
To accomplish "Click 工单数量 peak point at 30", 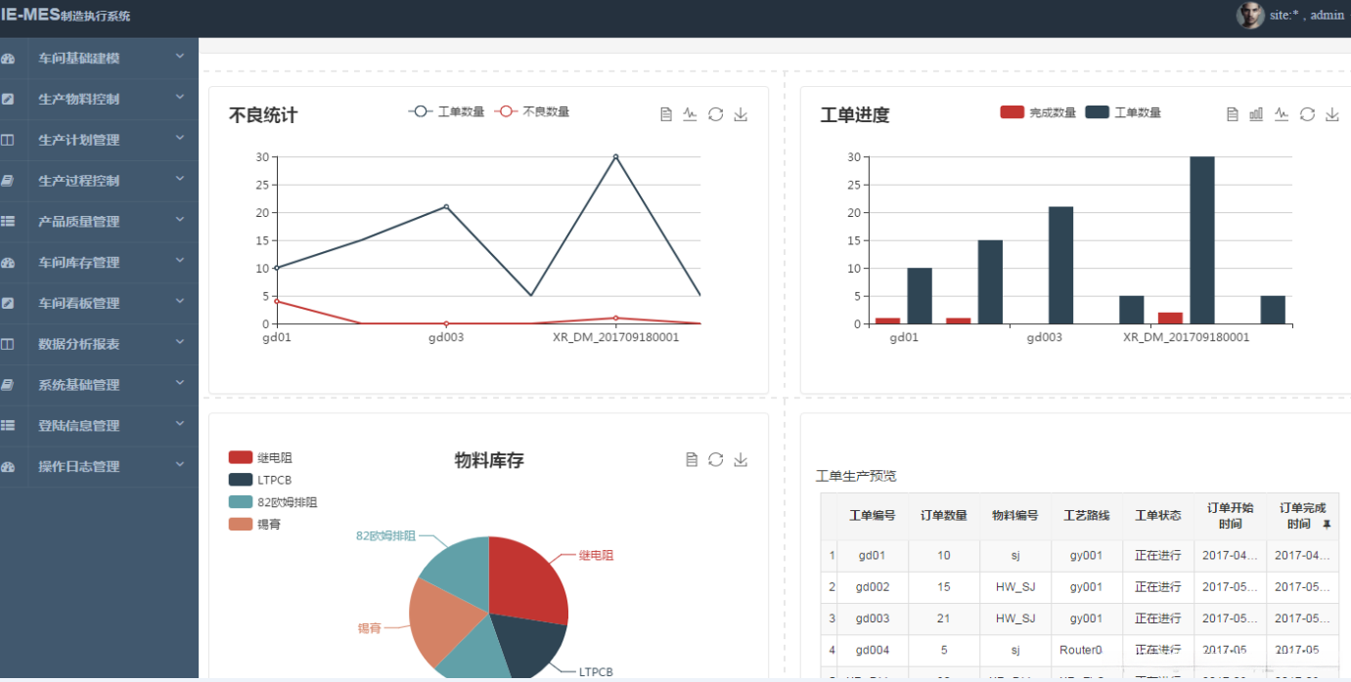I will click(615, 156).
